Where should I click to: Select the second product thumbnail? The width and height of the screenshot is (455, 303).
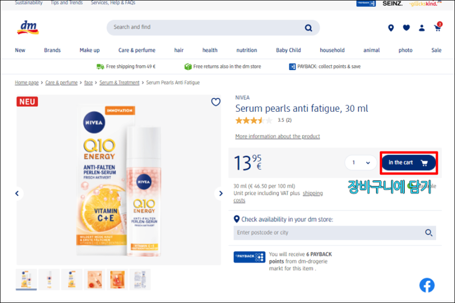49,279
